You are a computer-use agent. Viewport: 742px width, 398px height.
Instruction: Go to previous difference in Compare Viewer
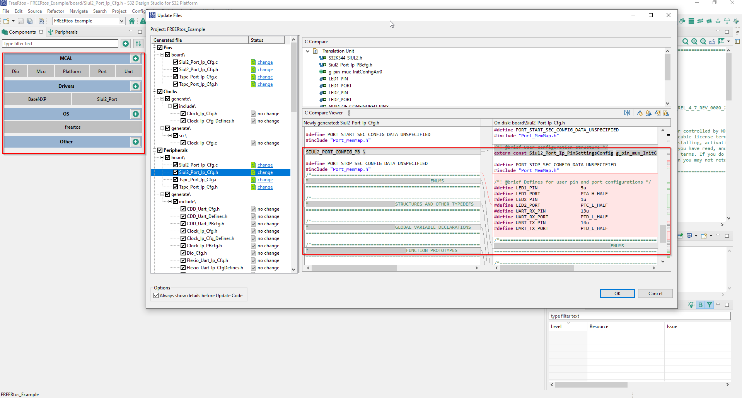pos(649,113)
